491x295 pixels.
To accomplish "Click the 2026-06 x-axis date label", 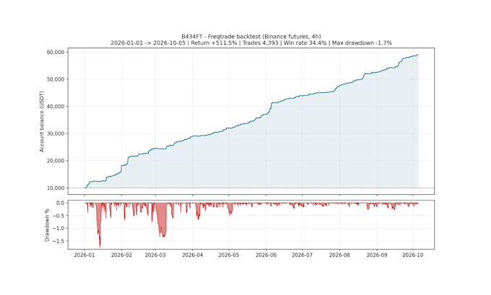I will [266, 255].
